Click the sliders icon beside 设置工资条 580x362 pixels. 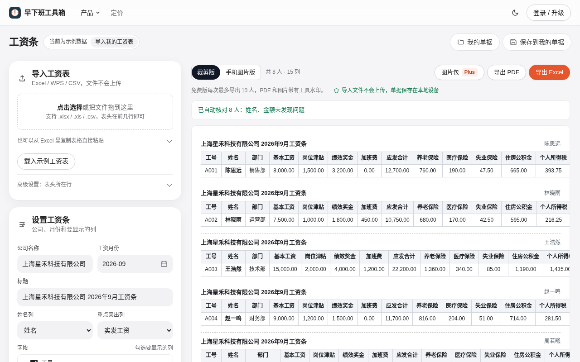pyautogui.click(x=22, y=224)
